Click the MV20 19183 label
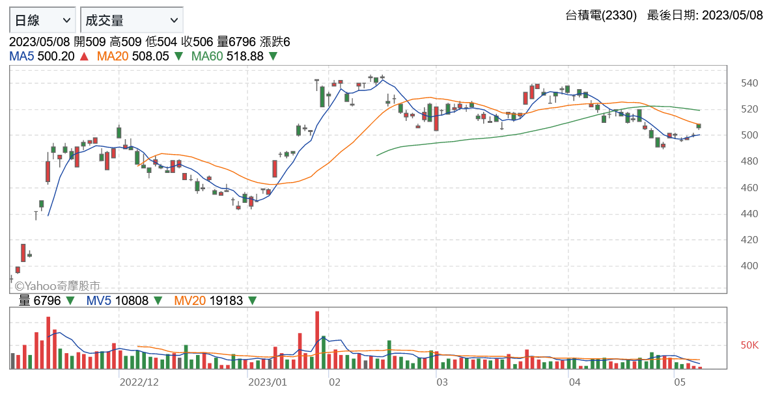769x396 pixels. tap(208, 300)
